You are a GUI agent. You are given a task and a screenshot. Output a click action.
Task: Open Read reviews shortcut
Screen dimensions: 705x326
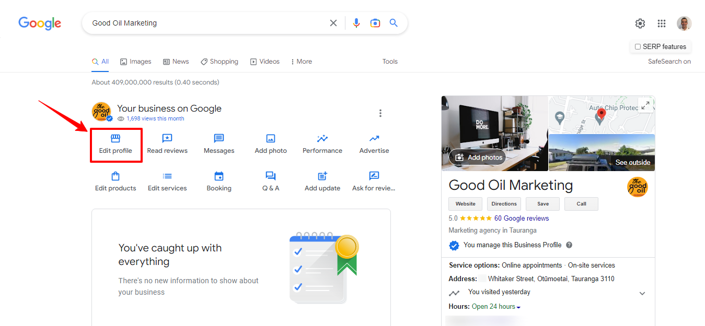point(167,144)
